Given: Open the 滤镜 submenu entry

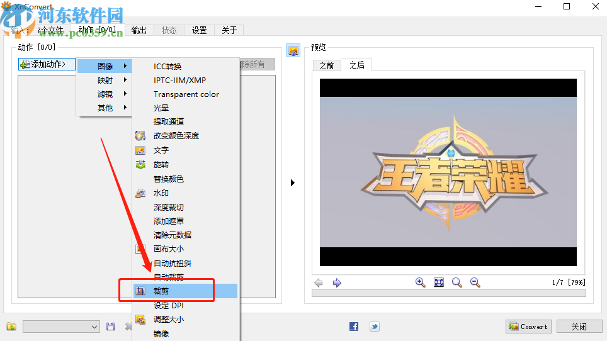Looking at the screenshot, I should (105, 94).
